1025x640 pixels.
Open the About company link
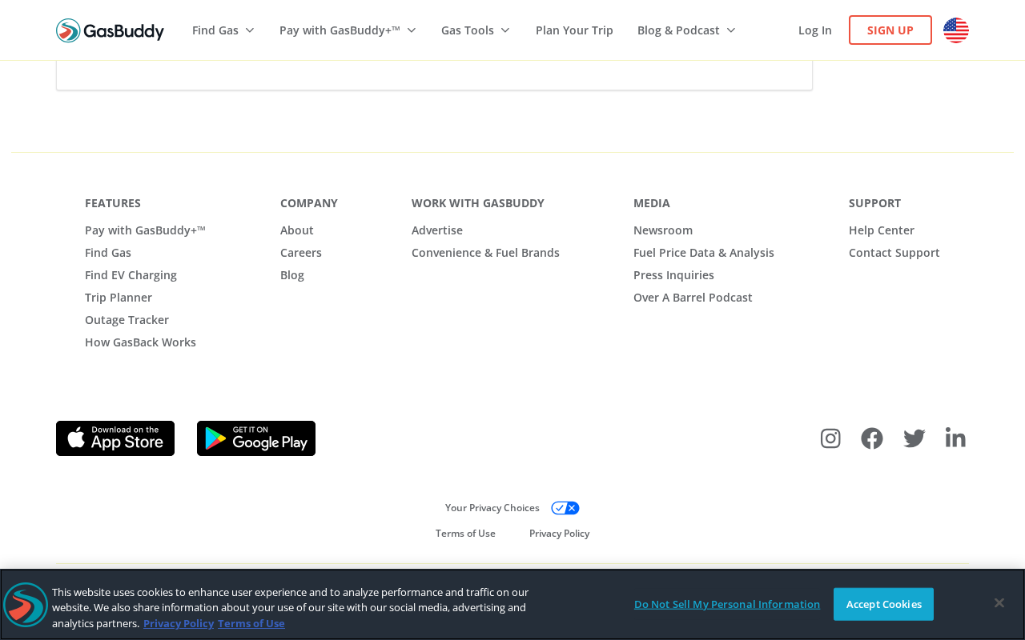pyautogui.click(x=297, y=230)
